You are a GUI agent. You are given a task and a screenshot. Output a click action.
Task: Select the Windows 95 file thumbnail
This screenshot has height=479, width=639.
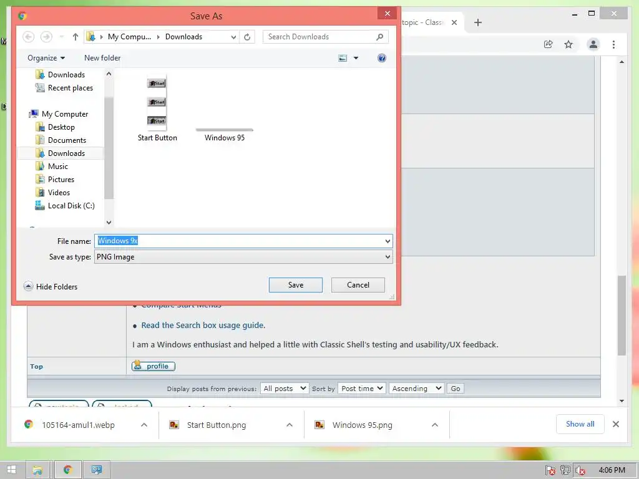point(225,135)
